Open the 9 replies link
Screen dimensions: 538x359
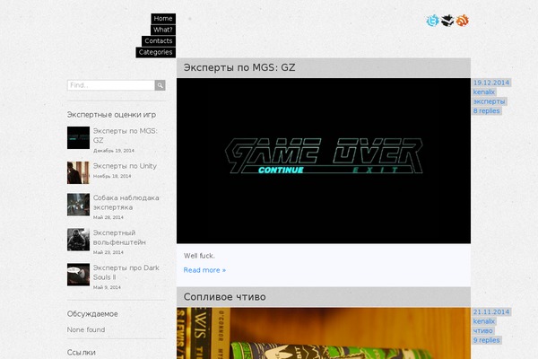487,340
